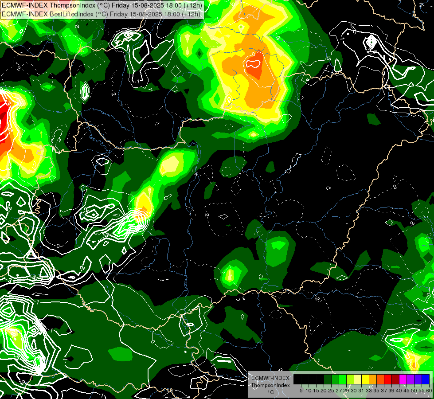This screenshot has width=434, height=399.
Task: Click legend tick label 29
Action: 346,391
